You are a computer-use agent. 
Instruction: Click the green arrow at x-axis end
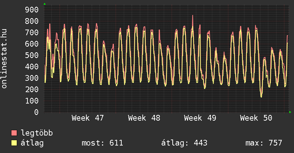coord(290,112)
